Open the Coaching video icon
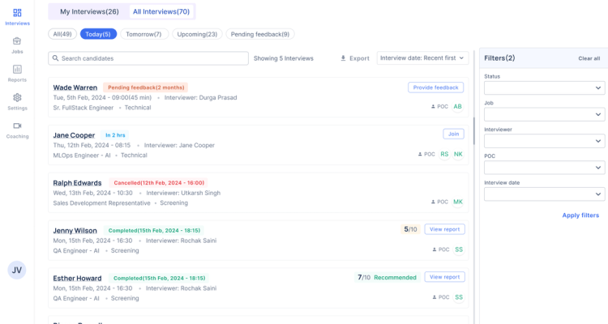The width and height of the screenshot is (608, 324). tap(17, 126)
